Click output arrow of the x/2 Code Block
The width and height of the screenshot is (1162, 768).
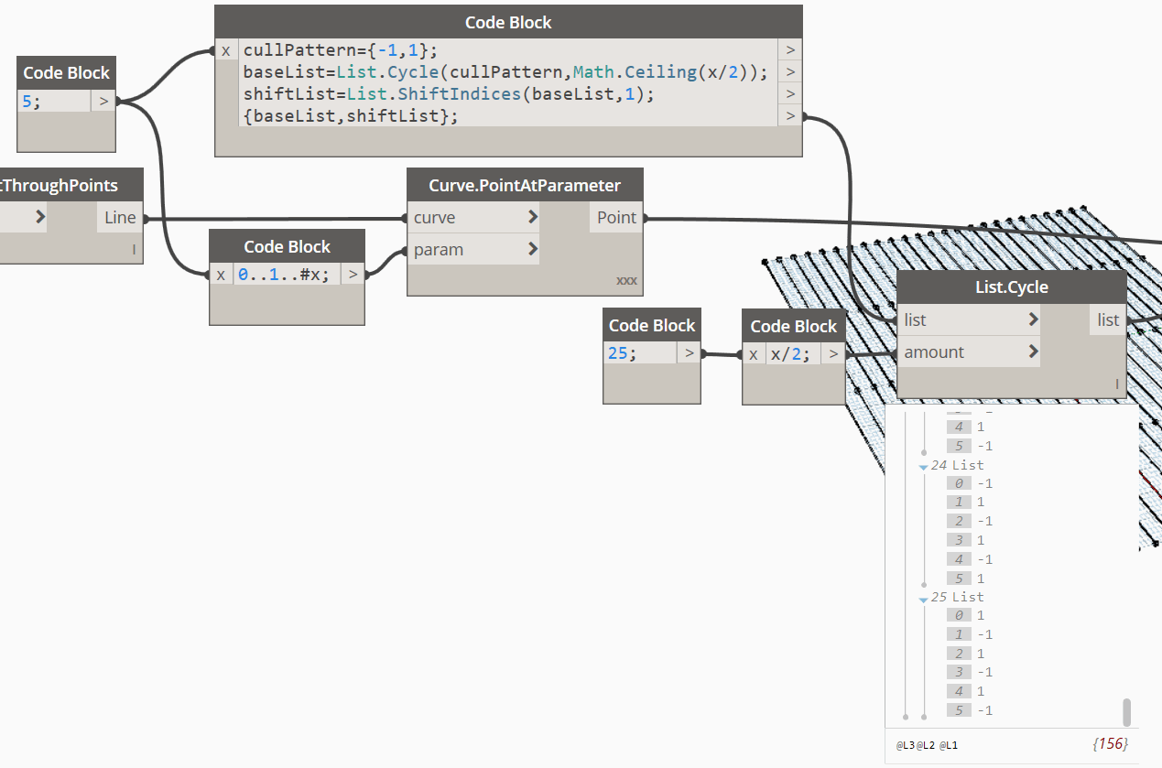point(833,353)
